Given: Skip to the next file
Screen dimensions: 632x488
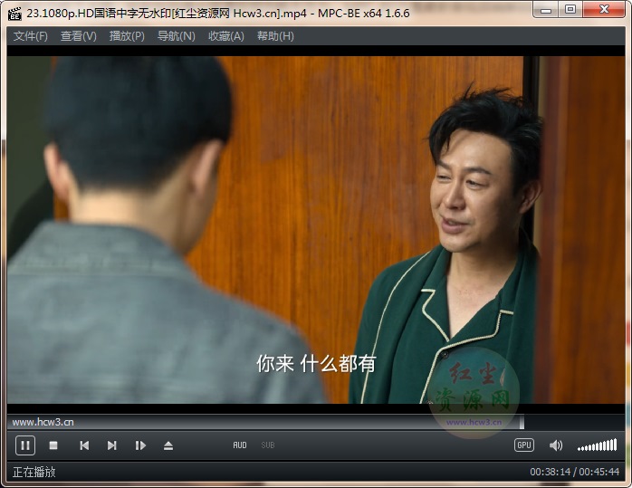Looking at the screenshot, I should coord(112,445).
